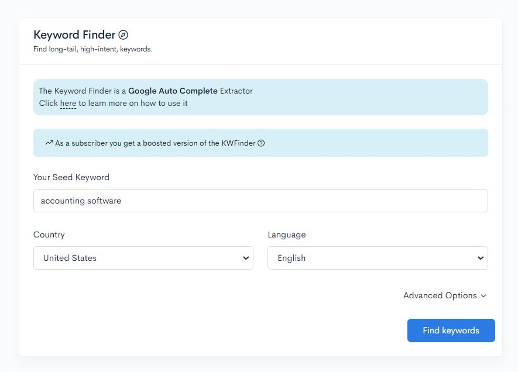Select the accounting software text box
518x372 pixels.
point(260,200)
